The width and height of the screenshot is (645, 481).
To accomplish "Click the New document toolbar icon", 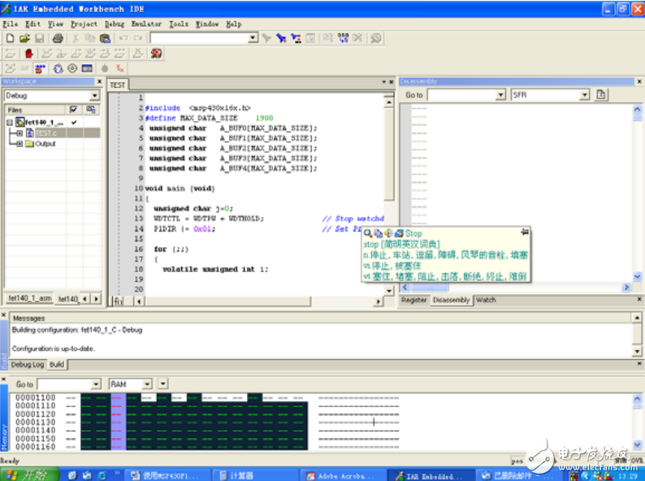I will 10,38.
